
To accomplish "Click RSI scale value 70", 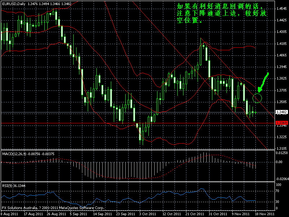I will point(277,191).
